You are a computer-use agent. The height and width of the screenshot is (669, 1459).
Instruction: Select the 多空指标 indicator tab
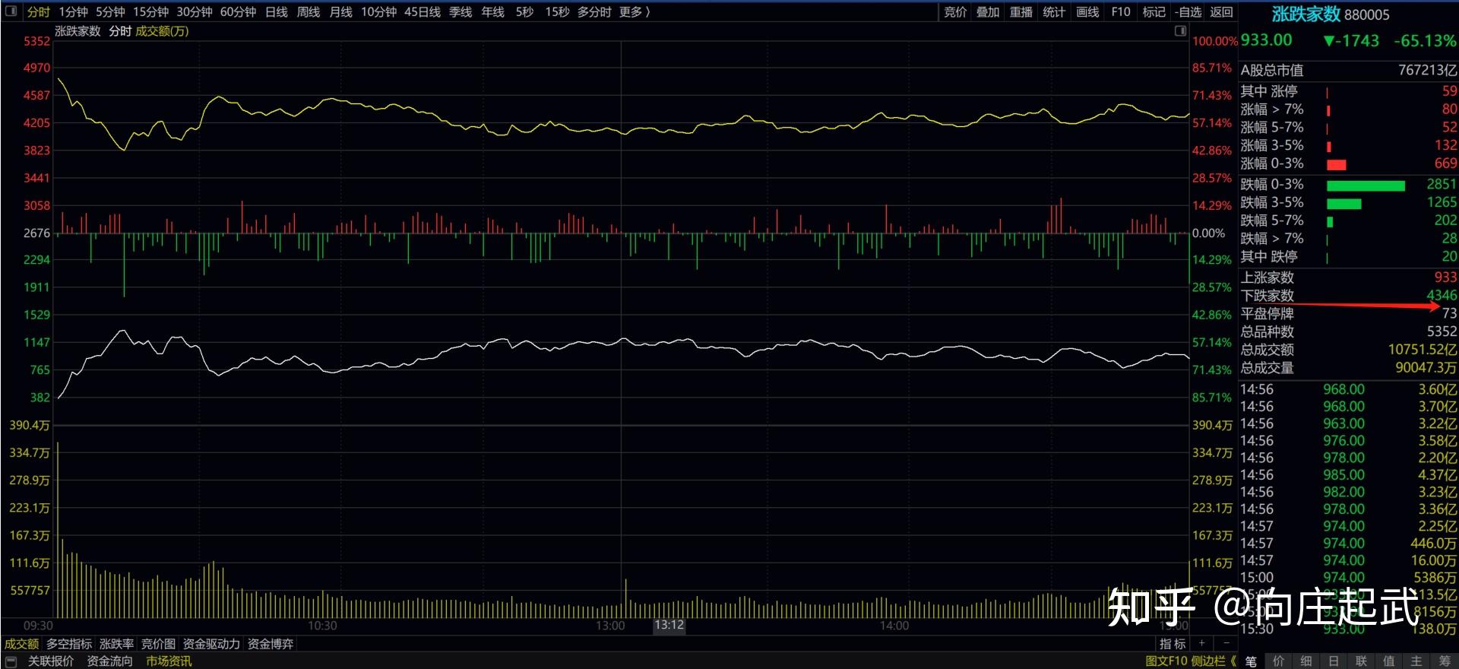(x=69, y=644)
